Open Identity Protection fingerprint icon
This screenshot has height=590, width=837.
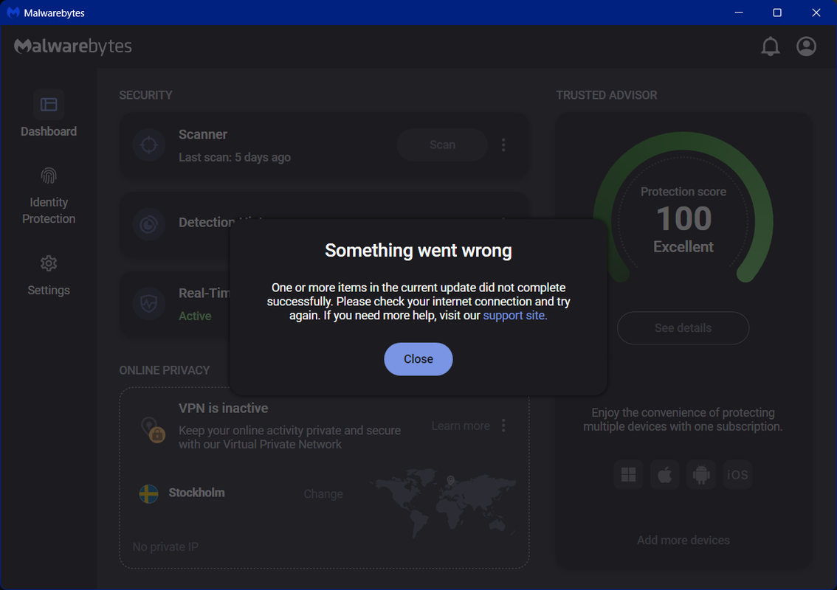[x=49, y=176]
